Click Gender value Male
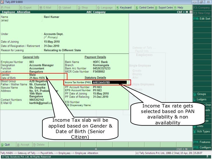Image resolution: width=212 pixels, height=159 pixels. 33,75
